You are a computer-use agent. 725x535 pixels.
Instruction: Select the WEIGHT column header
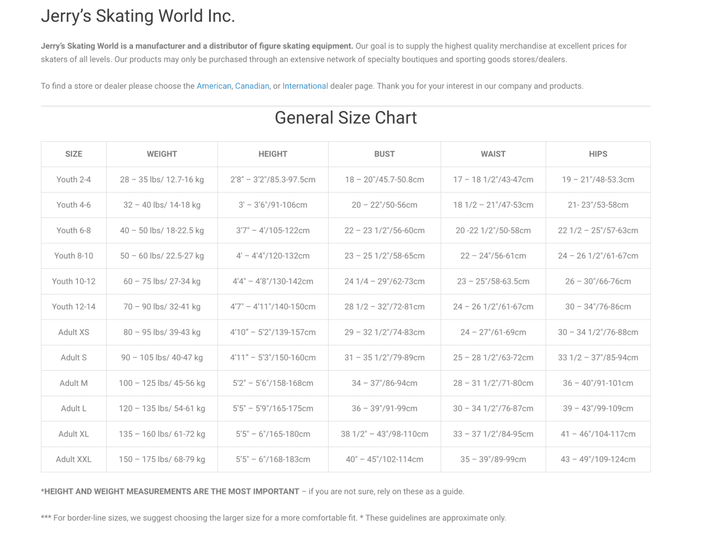[x=162, y=154]
